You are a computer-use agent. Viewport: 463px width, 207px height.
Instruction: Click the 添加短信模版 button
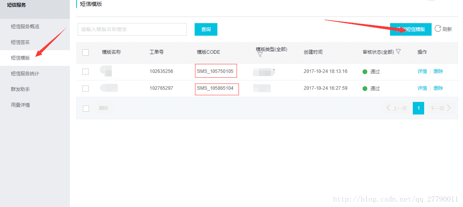(410, 29)
